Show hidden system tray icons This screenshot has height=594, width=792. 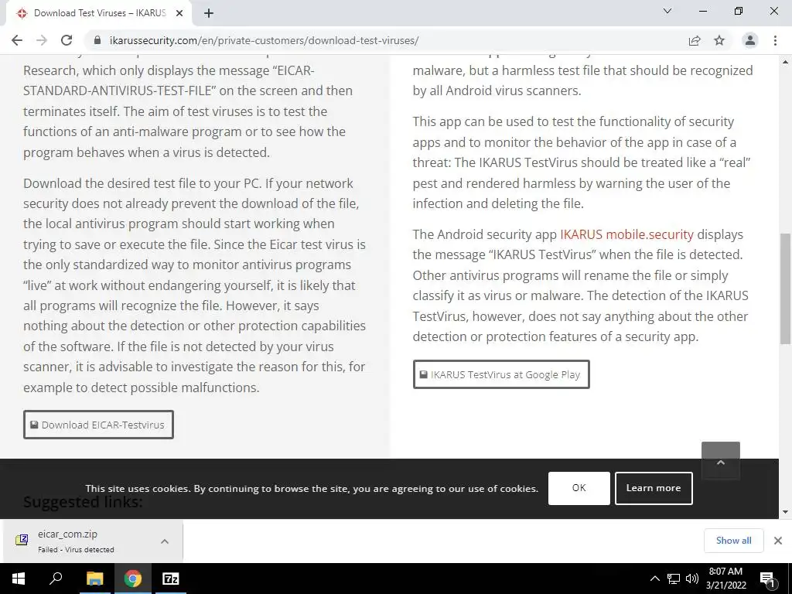coord(654,579)
